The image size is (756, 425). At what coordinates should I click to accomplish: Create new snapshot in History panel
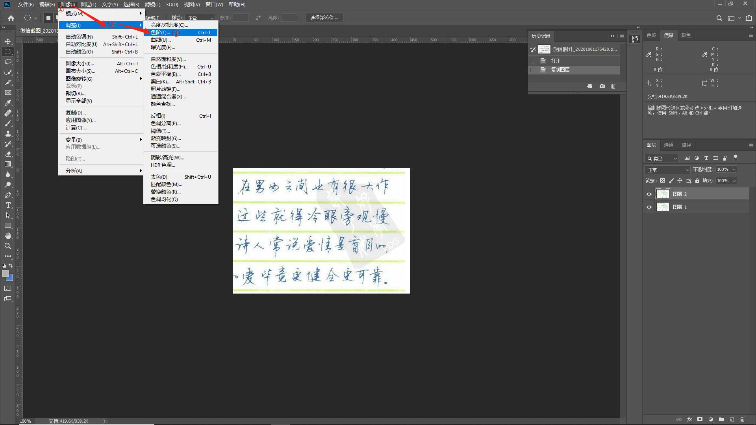pyautogui.click(x=602, y=86)
